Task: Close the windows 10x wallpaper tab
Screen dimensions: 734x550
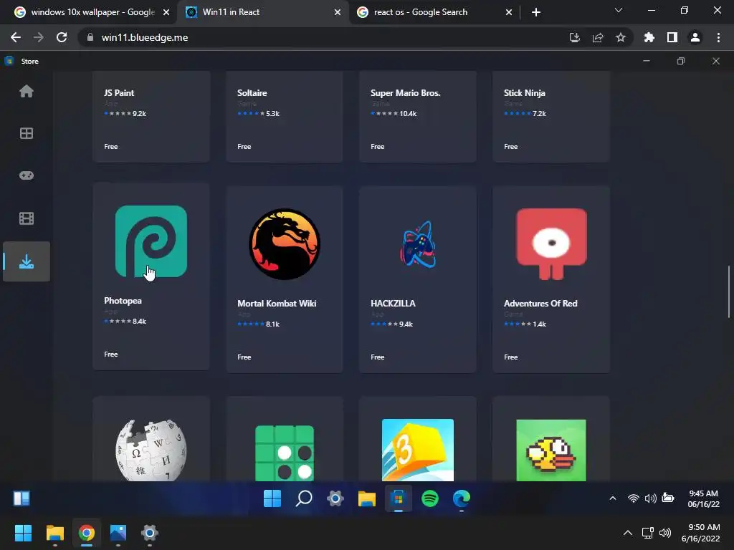Action: click(166, 12)
